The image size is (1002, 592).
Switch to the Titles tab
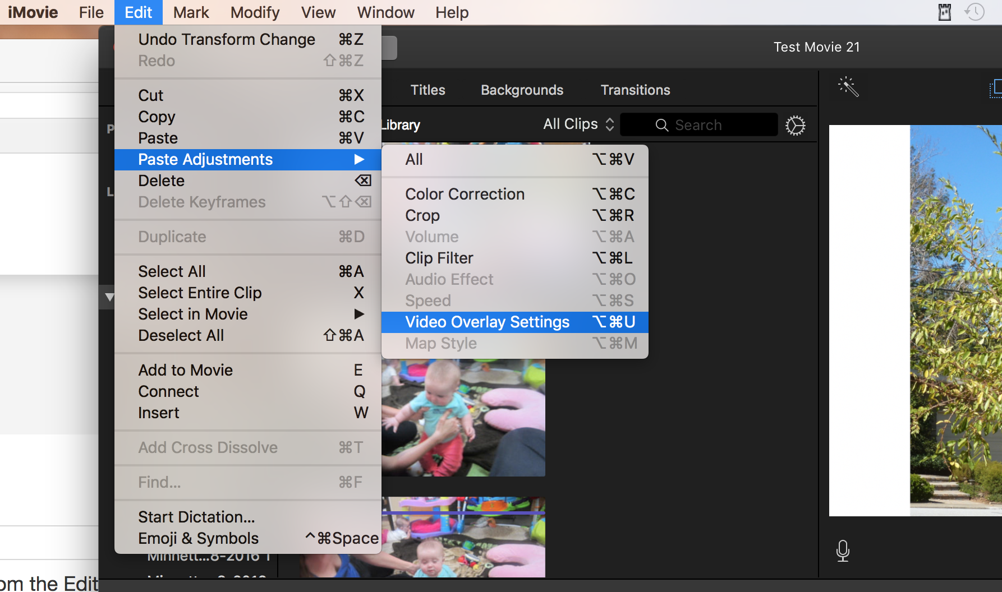428,90
